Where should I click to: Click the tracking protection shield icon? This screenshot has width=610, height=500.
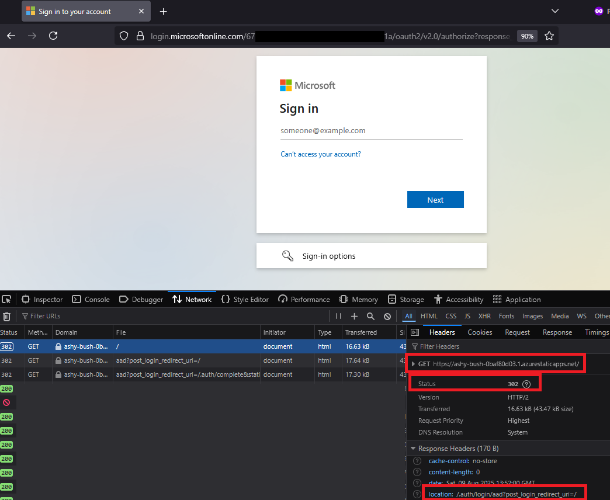(124, 36)
